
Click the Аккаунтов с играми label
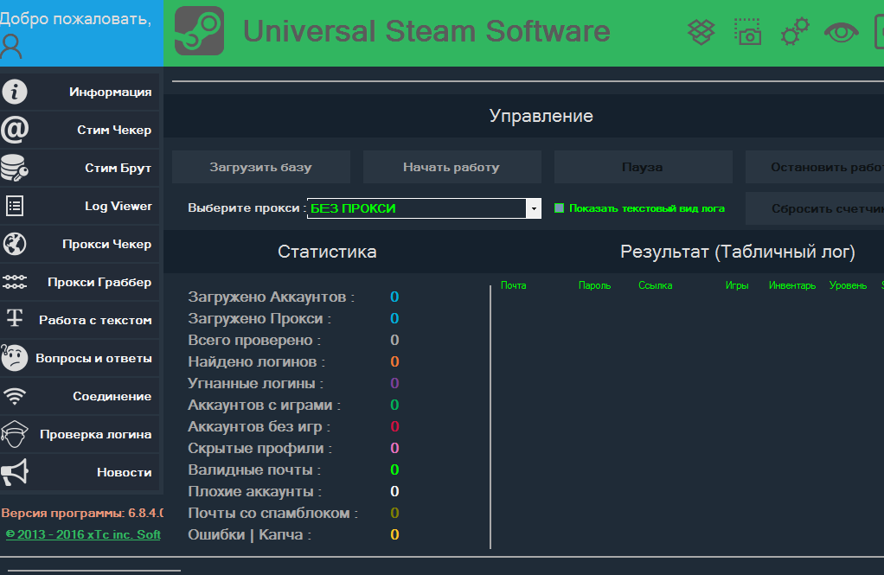coord(264,405)
